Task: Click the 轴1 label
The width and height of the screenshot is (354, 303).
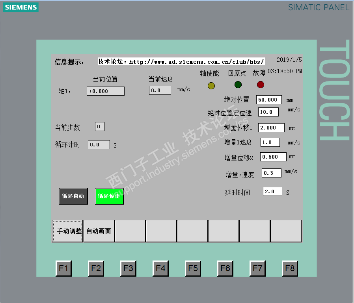Action: (65, 91)
